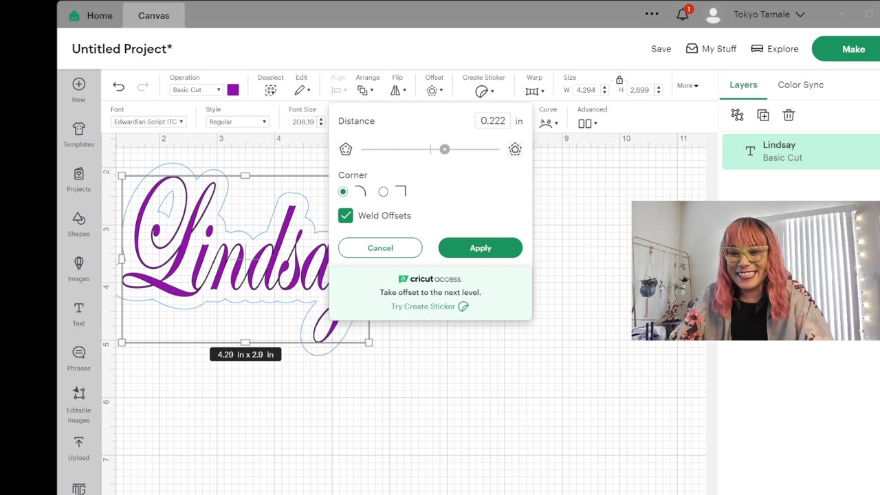The width and height of the screenshot is (880, 495).
Task: Open the Arrange menu
Action: click(365, 90)
